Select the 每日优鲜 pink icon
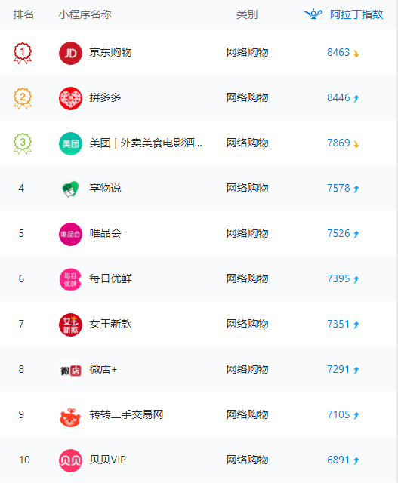This screenshot has height=483, width=398. (70, 279)
